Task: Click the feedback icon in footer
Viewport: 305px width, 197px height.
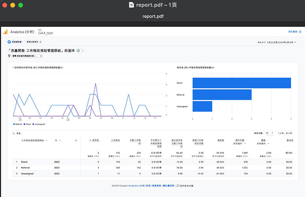Action: (x=178, y=186)
